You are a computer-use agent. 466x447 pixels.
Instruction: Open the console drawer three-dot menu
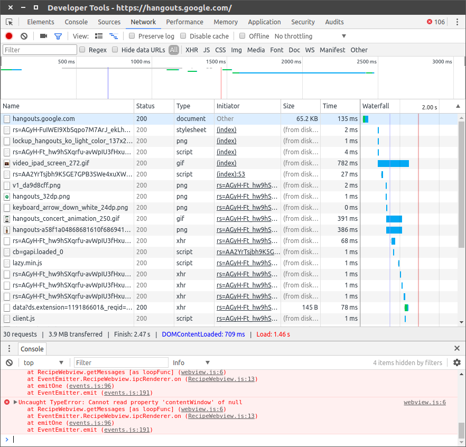click(x=9, y=348)
